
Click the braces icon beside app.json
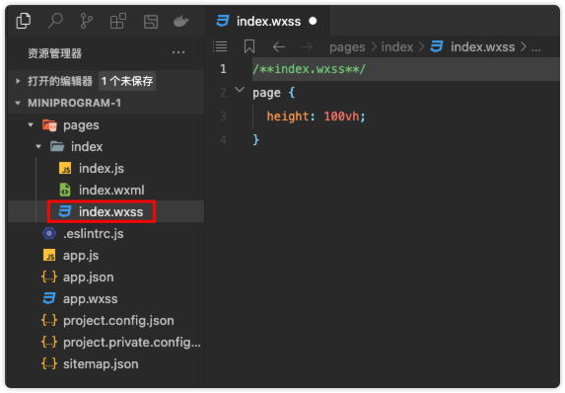(49, 276)
